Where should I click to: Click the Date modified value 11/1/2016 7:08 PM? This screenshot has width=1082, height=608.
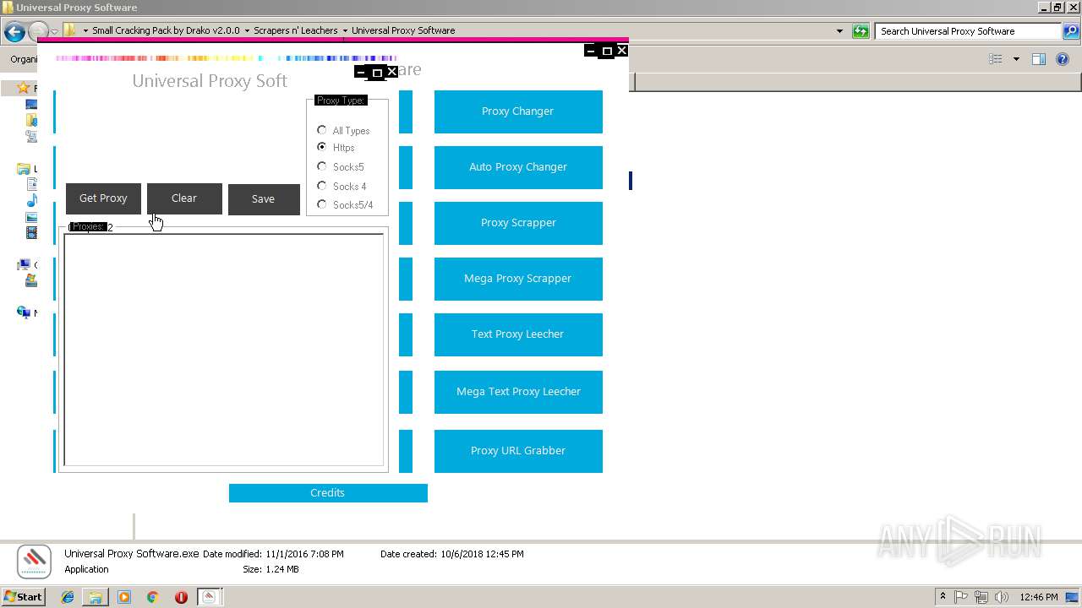pos(304,554)
